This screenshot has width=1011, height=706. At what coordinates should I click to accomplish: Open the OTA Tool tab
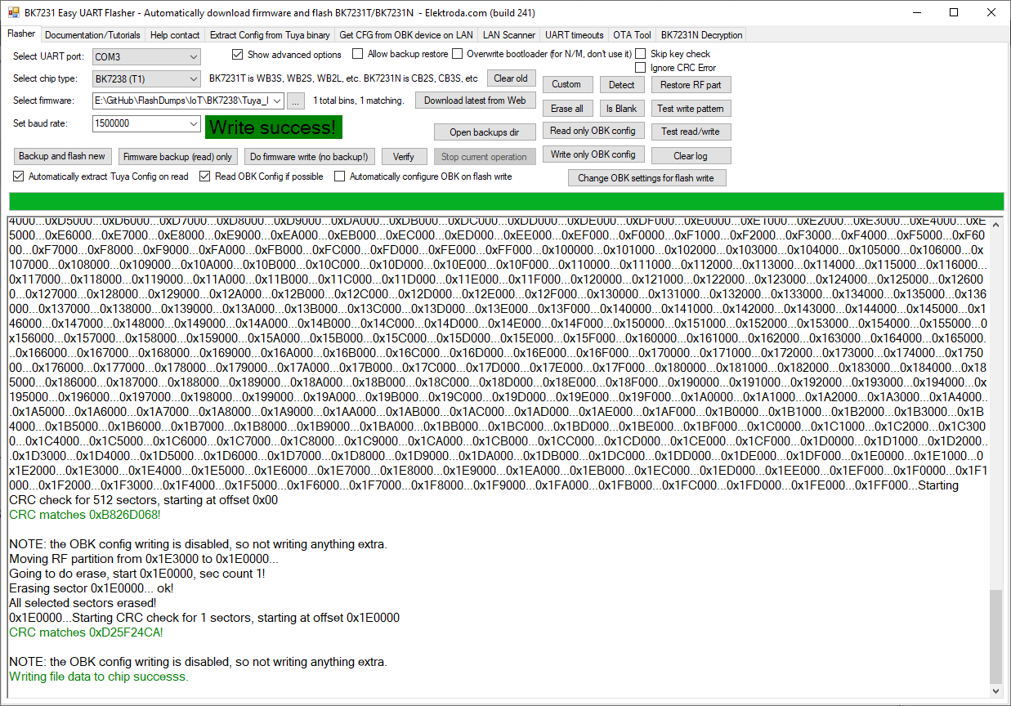633,35
